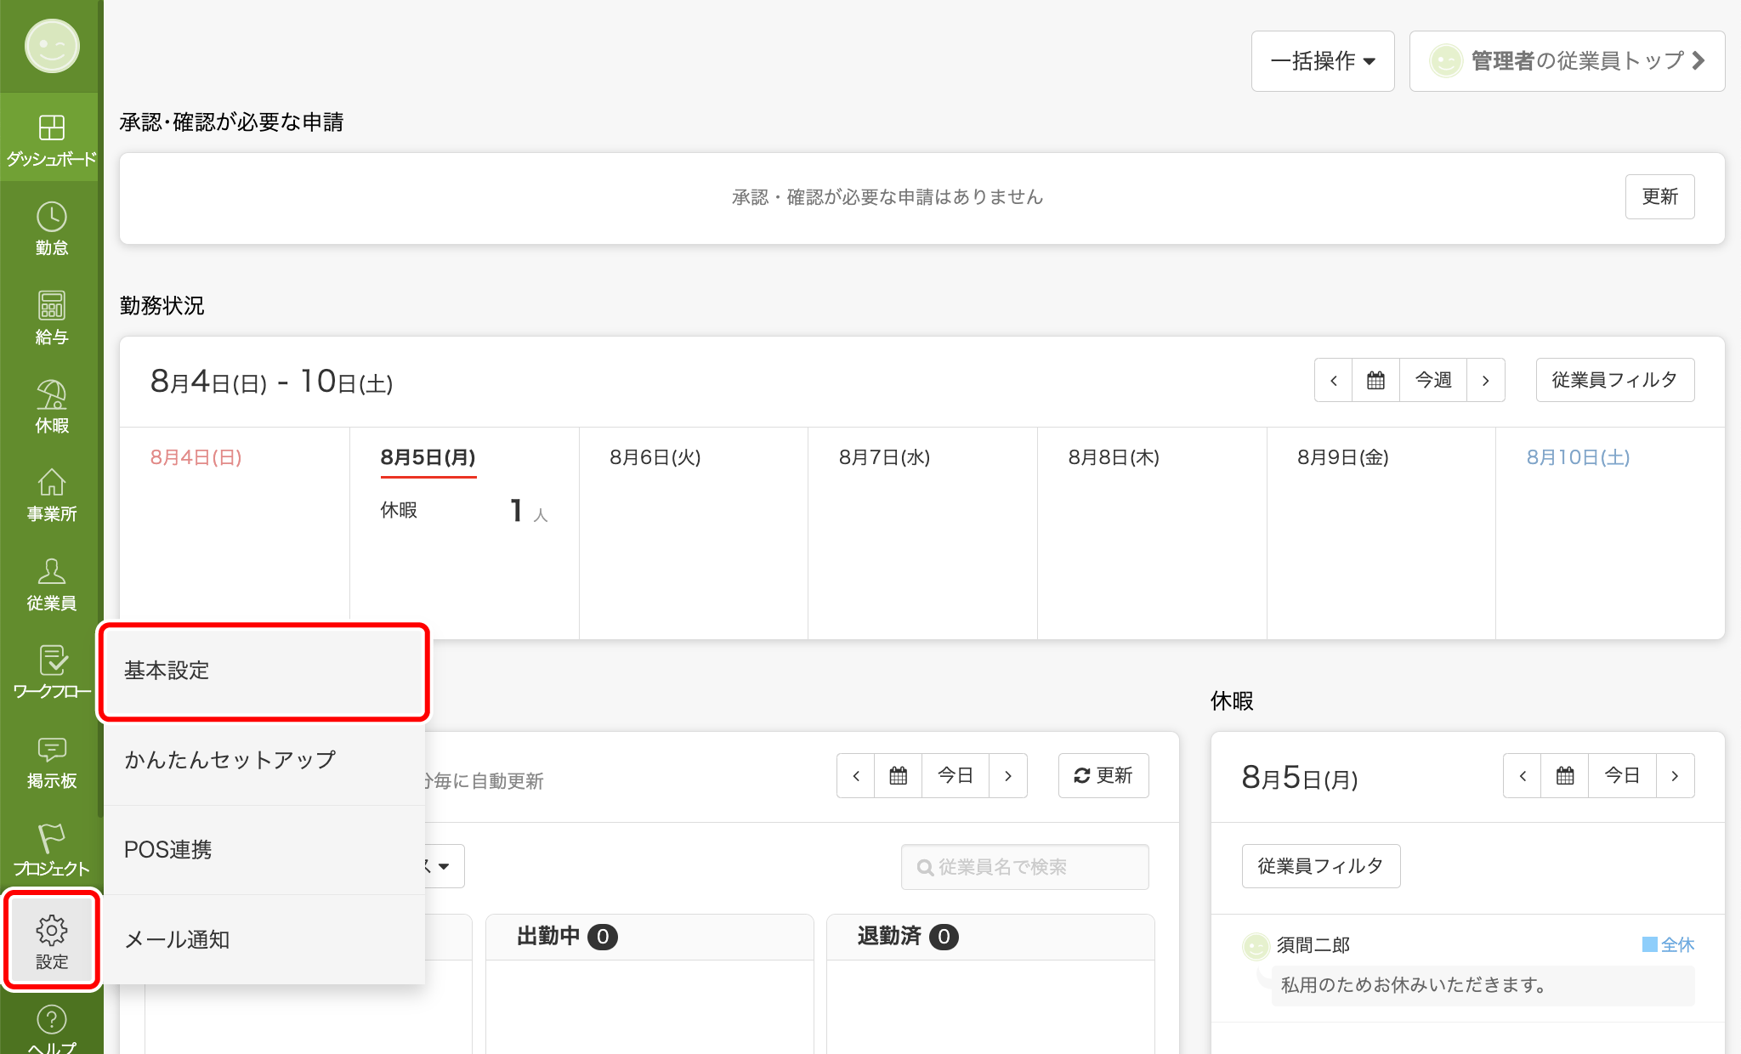This screenshot has height=1054, width=1741.
Task: Open the ワークフロー sidebar icon
Action: click(x=51, y=671)
